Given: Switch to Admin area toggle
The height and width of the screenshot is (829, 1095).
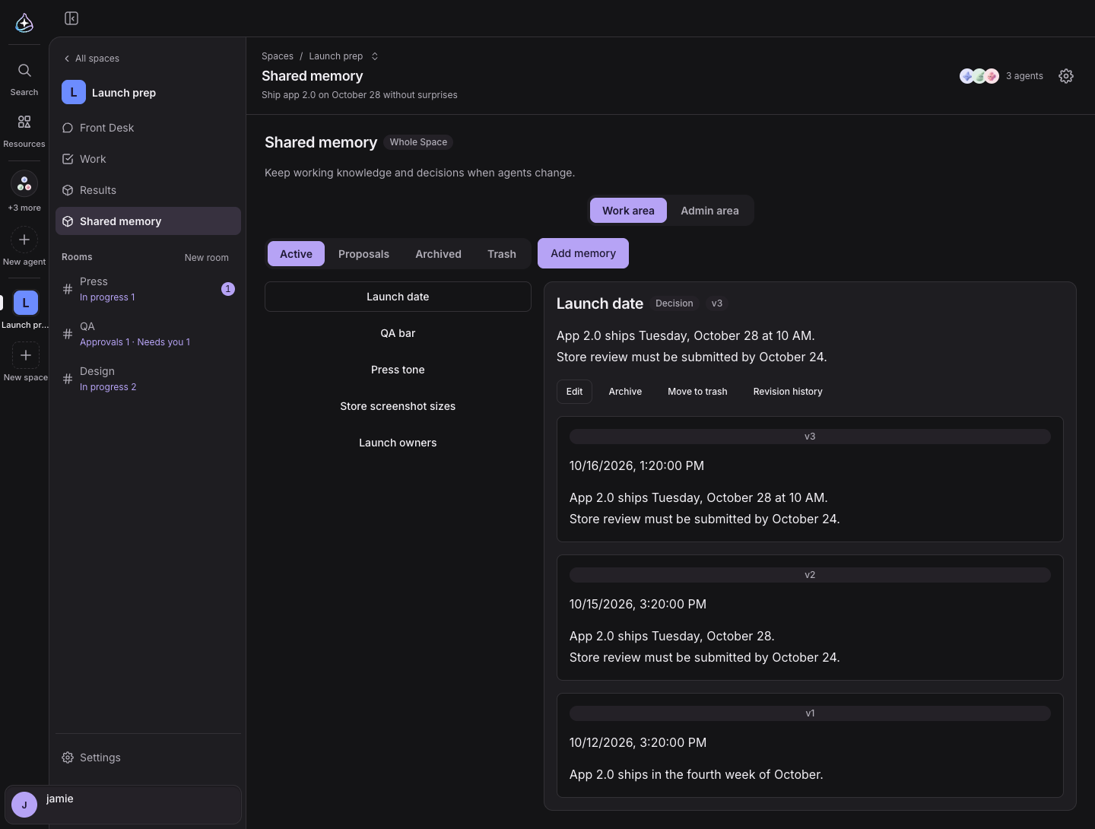Looking at the screenshot, I should tap(709, 211).
